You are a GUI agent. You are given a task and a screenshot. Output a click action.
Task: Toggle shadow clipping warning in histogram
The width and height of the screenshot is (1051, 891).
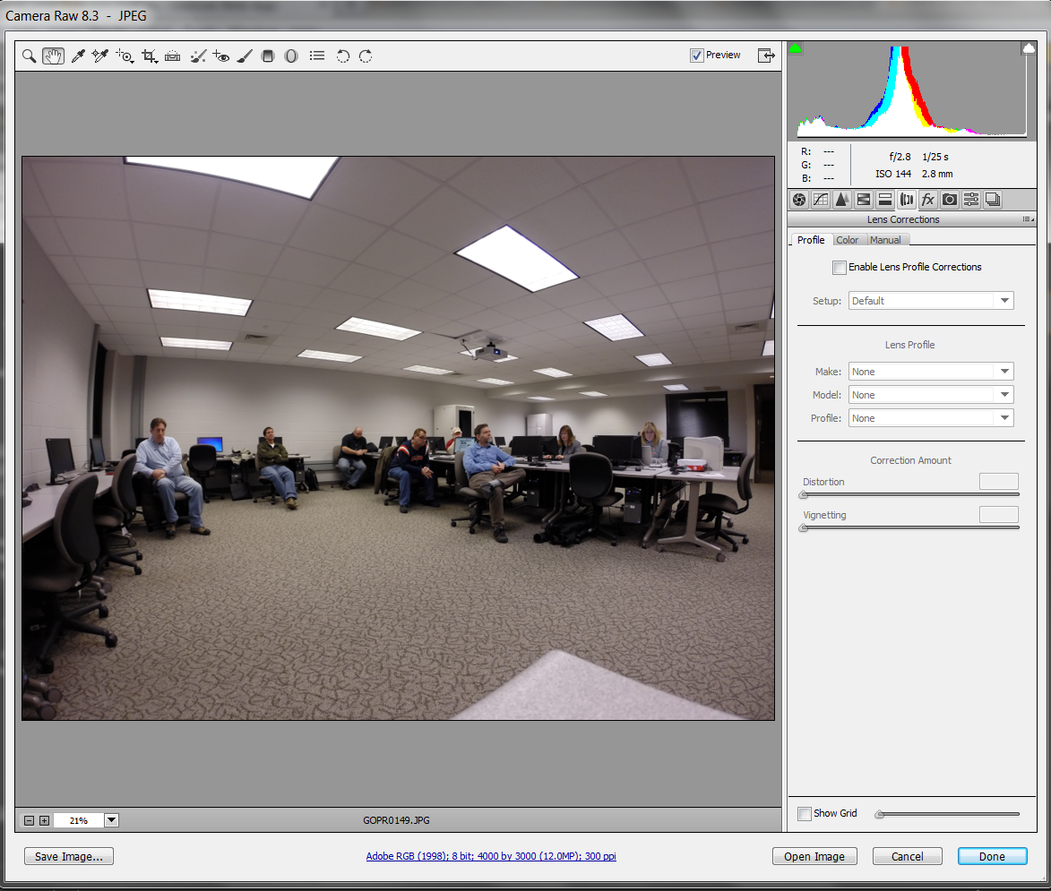click(x=796, y=48)
